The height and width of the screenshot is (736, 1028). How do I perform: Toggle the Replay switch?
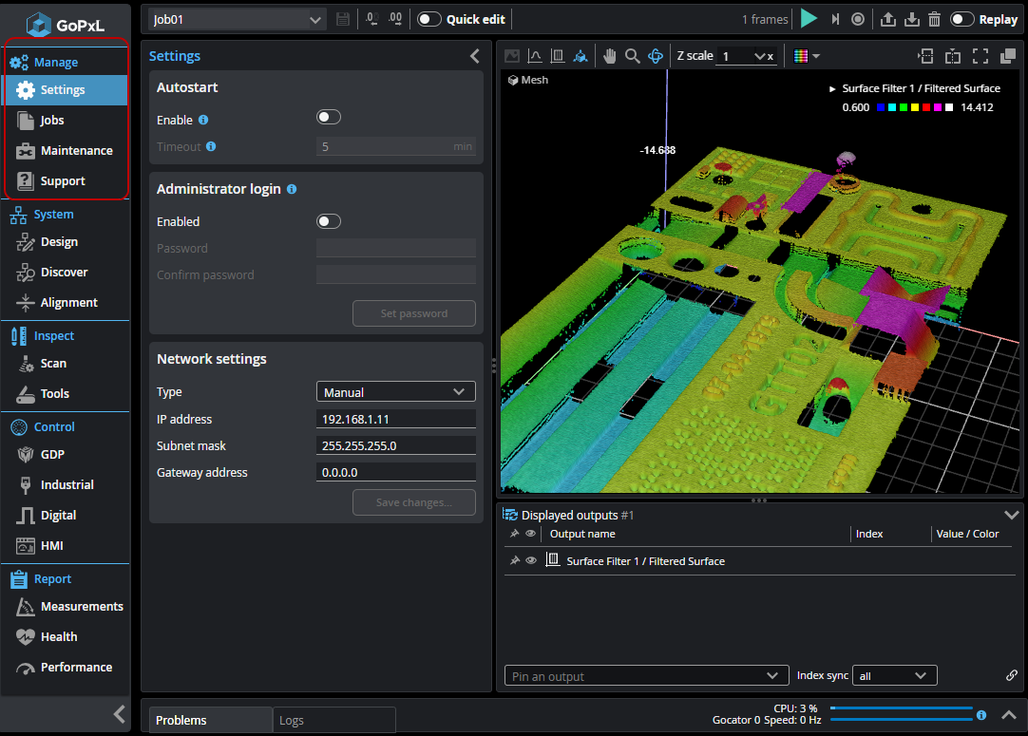point(962,19)
